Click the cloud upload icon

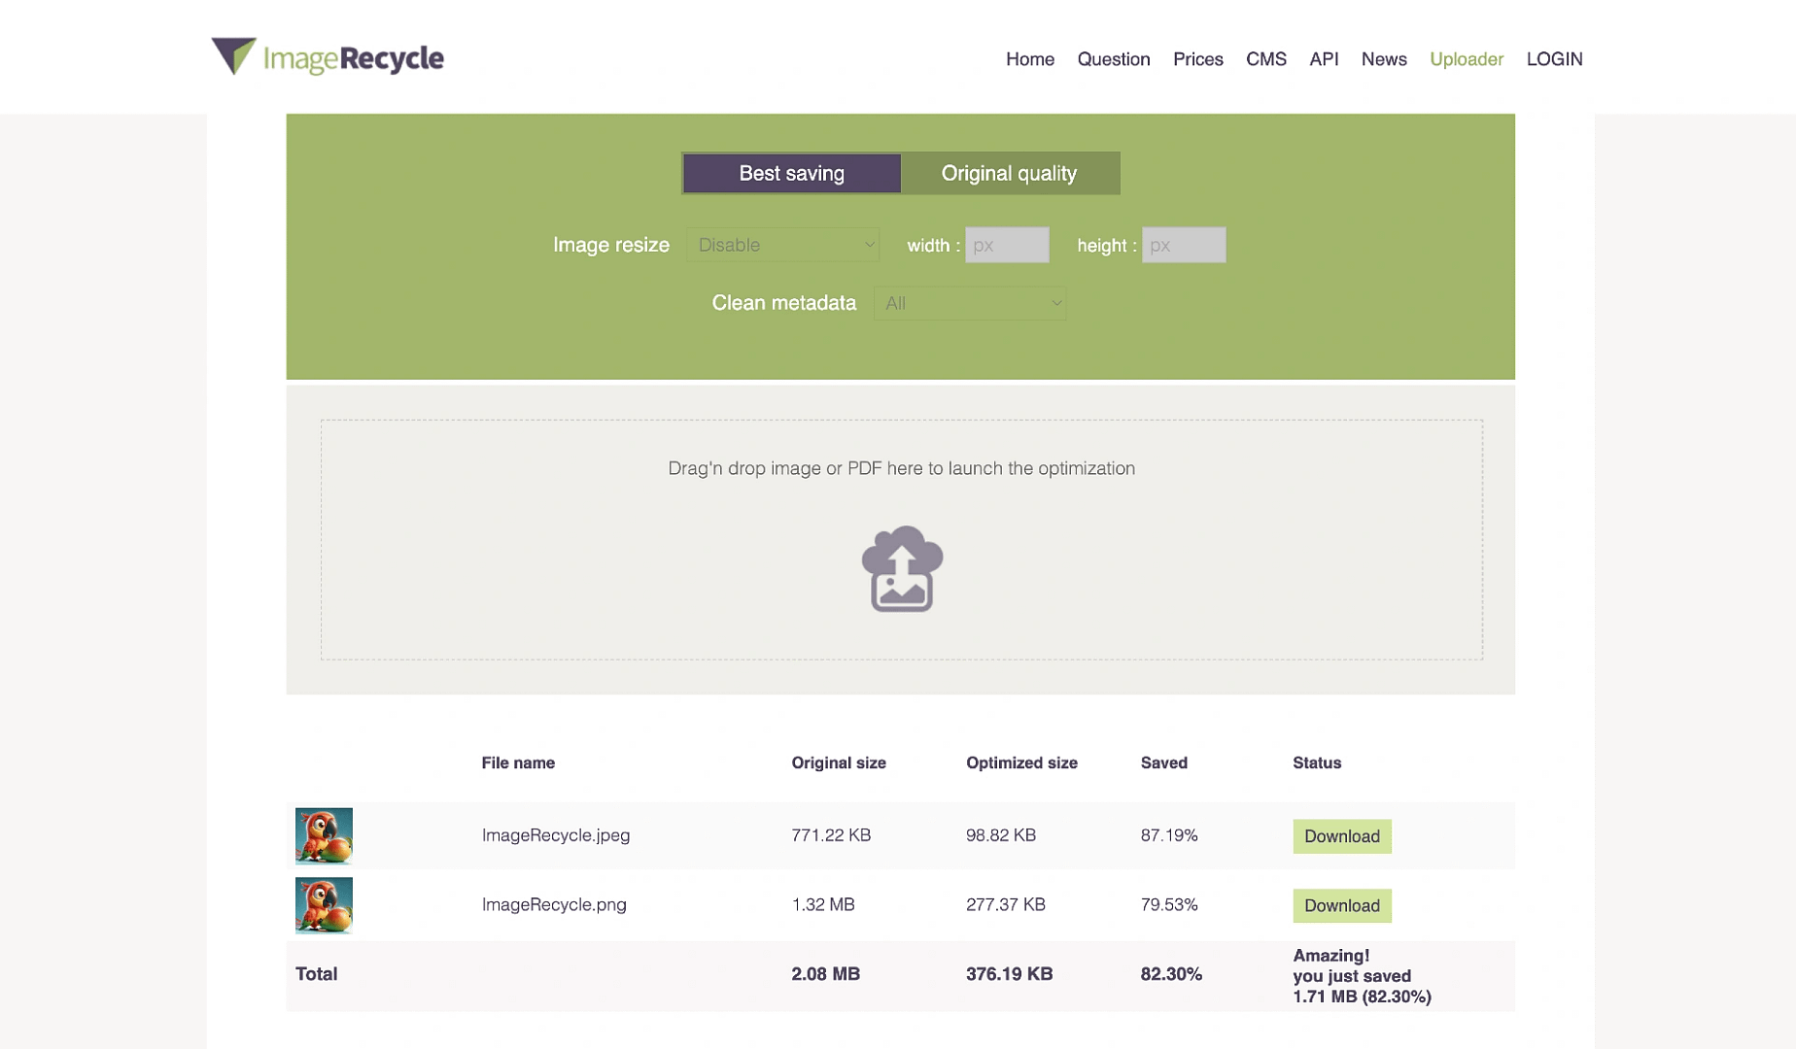[x=901, y=569]
